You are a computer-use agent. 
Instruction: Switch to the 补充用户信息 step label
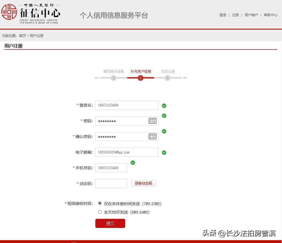140,71
